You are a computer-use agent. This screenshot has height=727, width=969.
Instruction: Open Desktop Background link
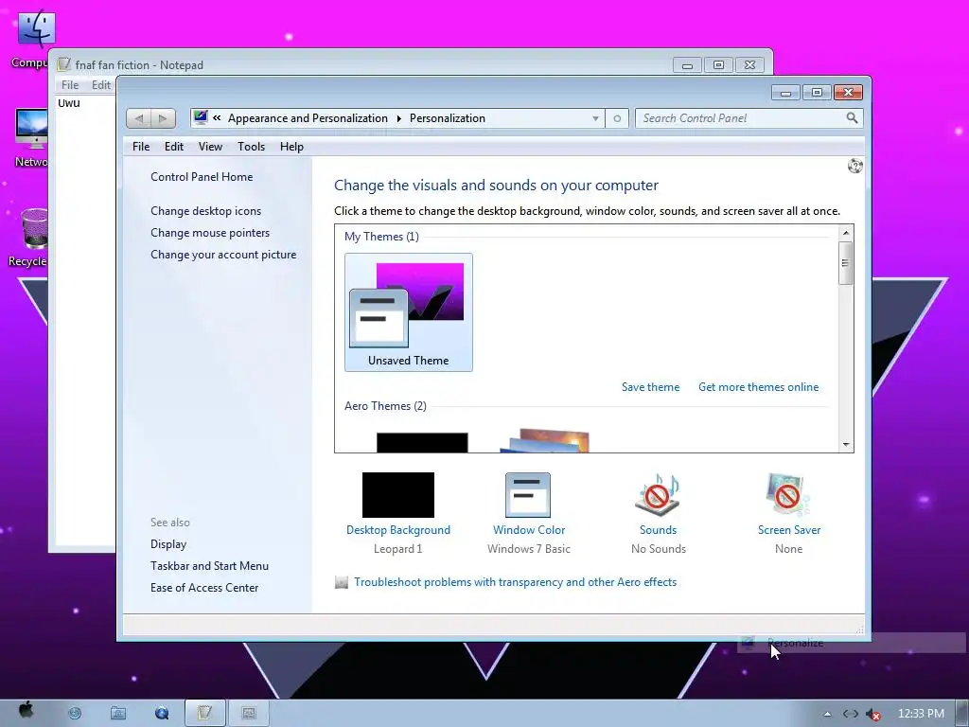(398, 530)
